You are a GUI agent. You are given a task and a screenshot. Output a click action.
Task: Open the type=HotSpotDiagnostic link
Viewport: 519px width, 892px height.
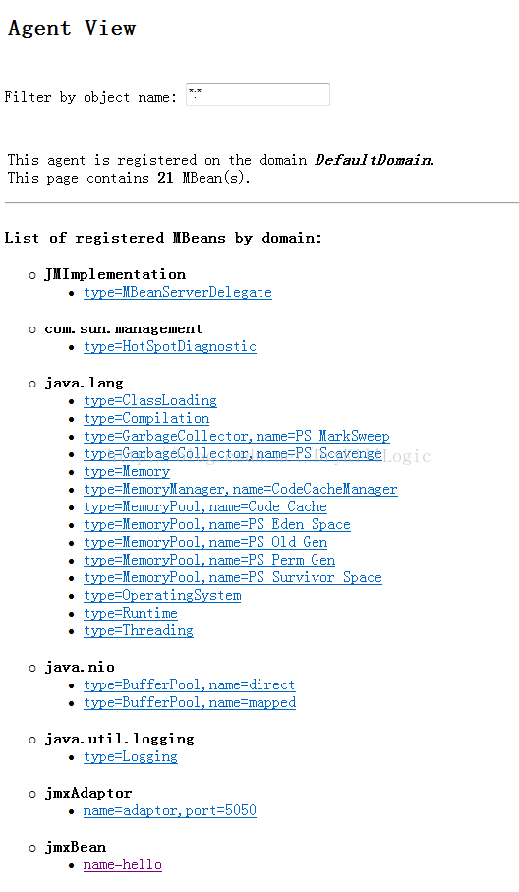pyautogui.click(x=170, y=346)
